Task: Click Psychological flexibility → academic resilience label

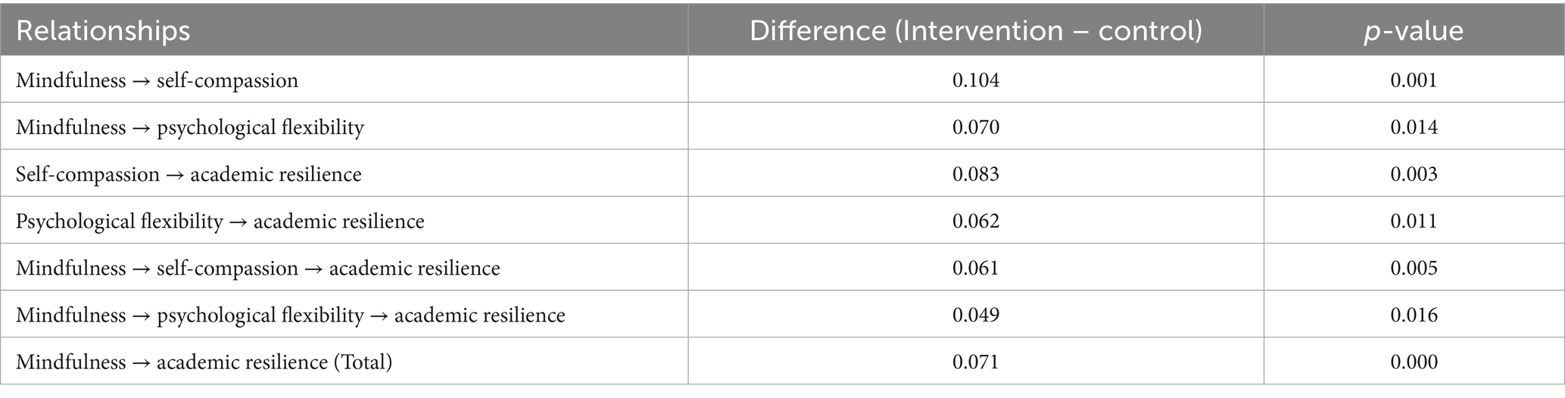Action: pyautogui.click(x=220, y=221)
